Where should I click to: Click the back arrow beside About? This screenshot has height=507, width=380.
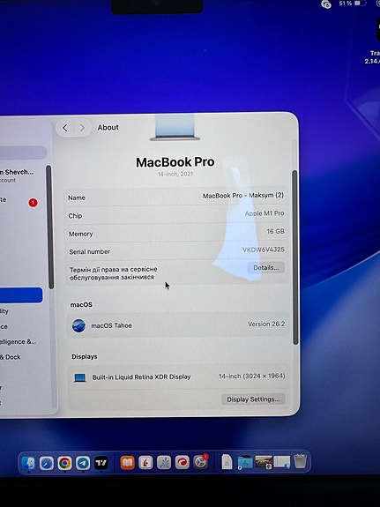click(x=65, y=128)
